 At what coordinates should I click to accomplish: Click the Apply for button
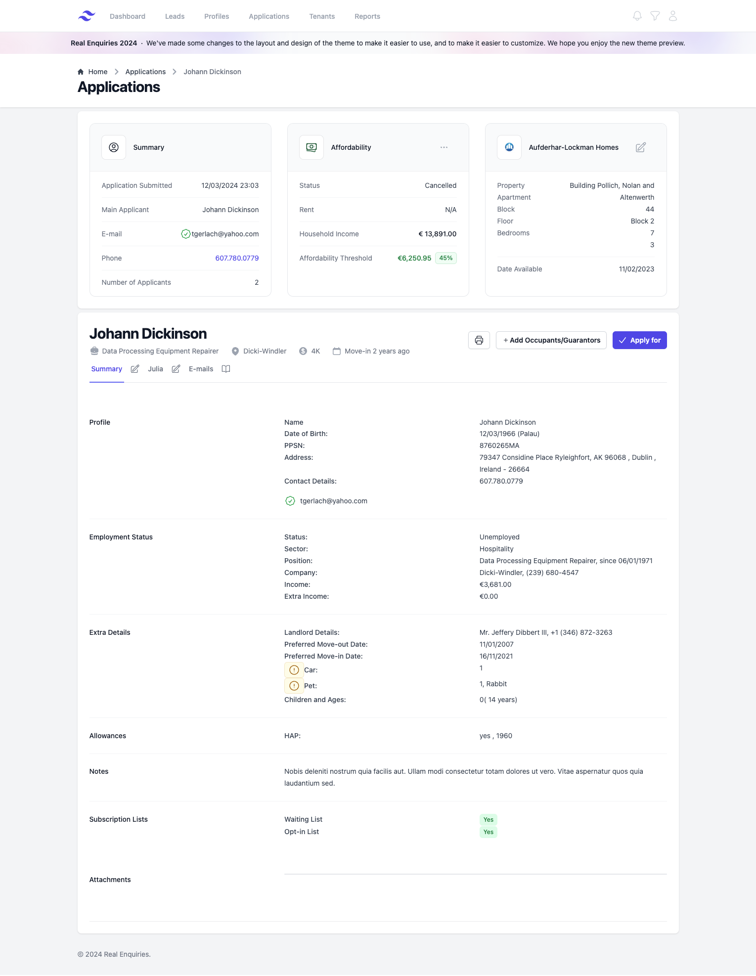[640, 340]
